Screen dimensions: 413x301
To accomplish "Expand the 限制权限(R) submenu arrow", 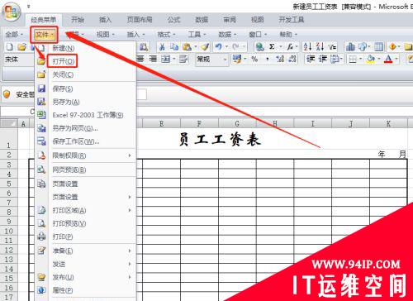I will [130, 155].
